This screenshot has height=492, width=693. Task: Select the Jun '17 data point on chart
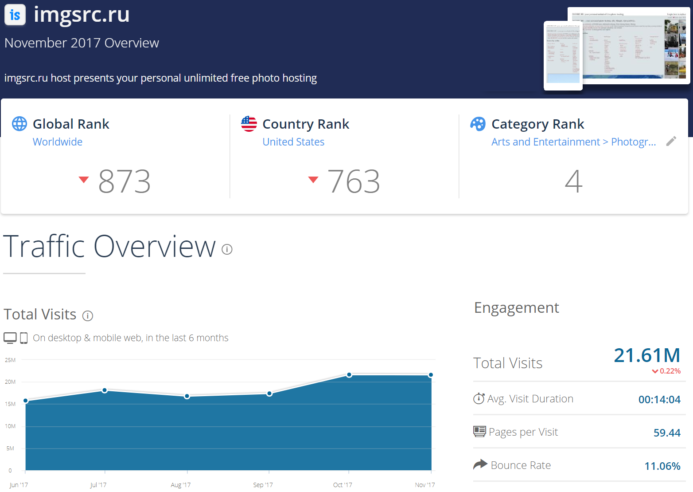coord(26,401)
